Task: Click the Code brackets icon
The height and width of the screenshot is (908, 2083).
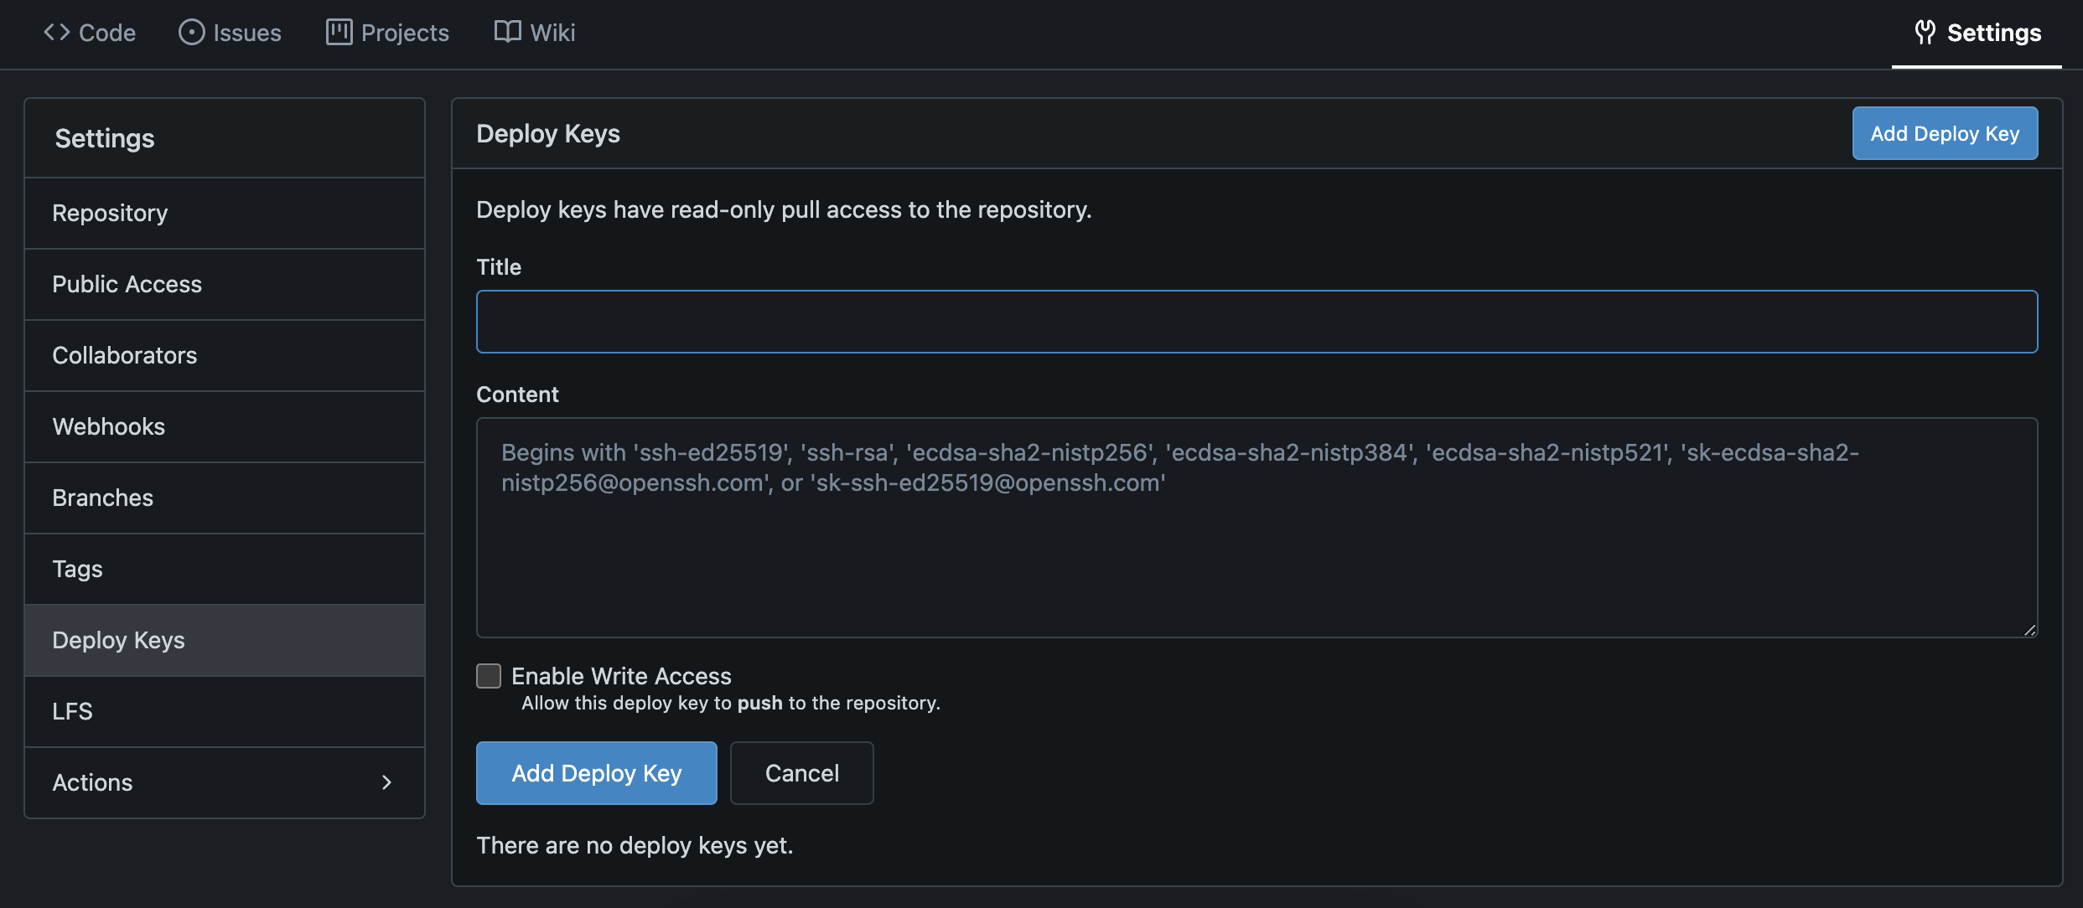Action: (56, 33)
